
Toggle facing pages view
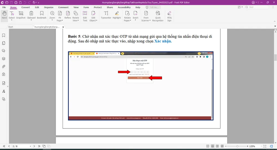pos(217,146)
